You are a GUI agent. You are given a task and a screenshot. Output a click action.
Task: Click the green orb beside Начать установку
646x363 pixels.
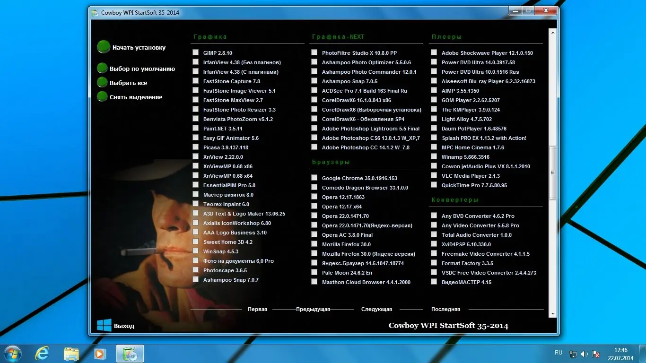point(103,47)
